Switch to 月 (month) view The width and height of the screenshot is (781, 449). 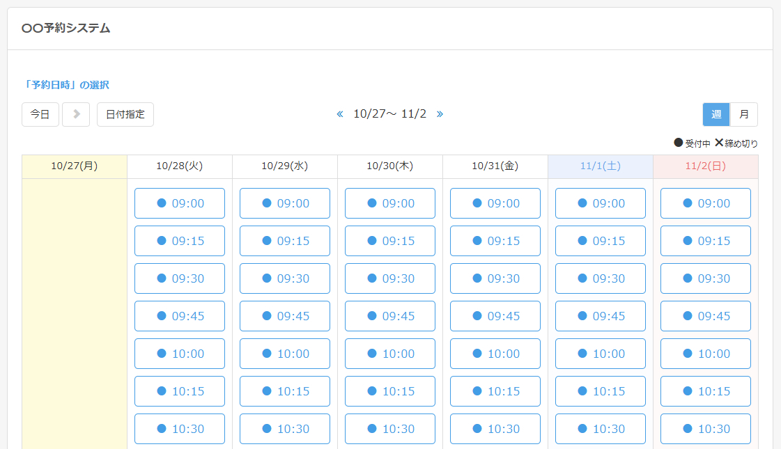[x=744, y=115]
